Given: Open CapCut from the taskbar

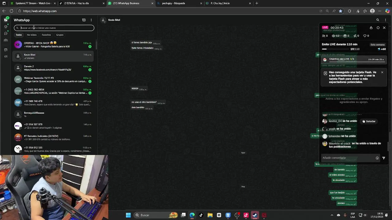Looking at the screenshot, I should click(x=219, y=215).
